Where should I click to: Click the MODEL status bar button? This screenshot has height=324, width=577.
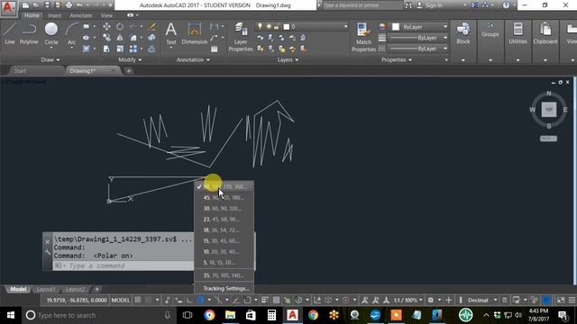120,300
